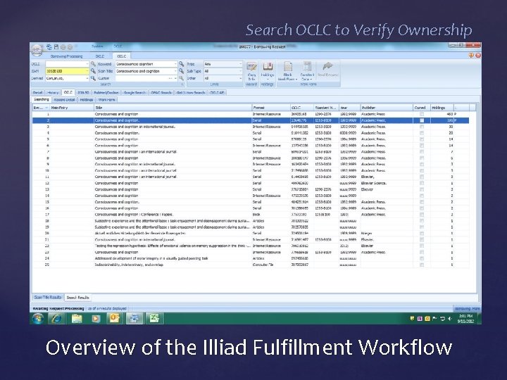Image resolution: width=507 pixels, height=380 pixels.
Task: Select row 17 Conference Papers book result
Action: [251, 215]
